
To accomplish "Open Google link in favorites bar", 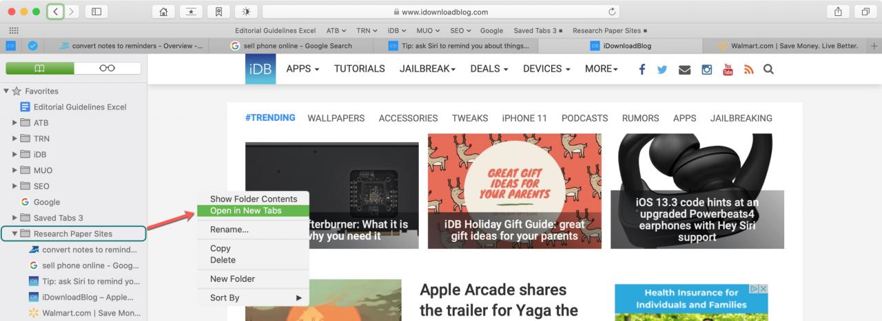I will [491, 31].
